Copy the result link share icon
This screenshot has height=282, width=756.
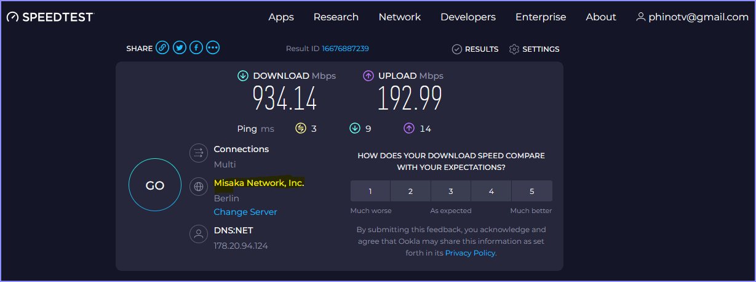[162, 47]
